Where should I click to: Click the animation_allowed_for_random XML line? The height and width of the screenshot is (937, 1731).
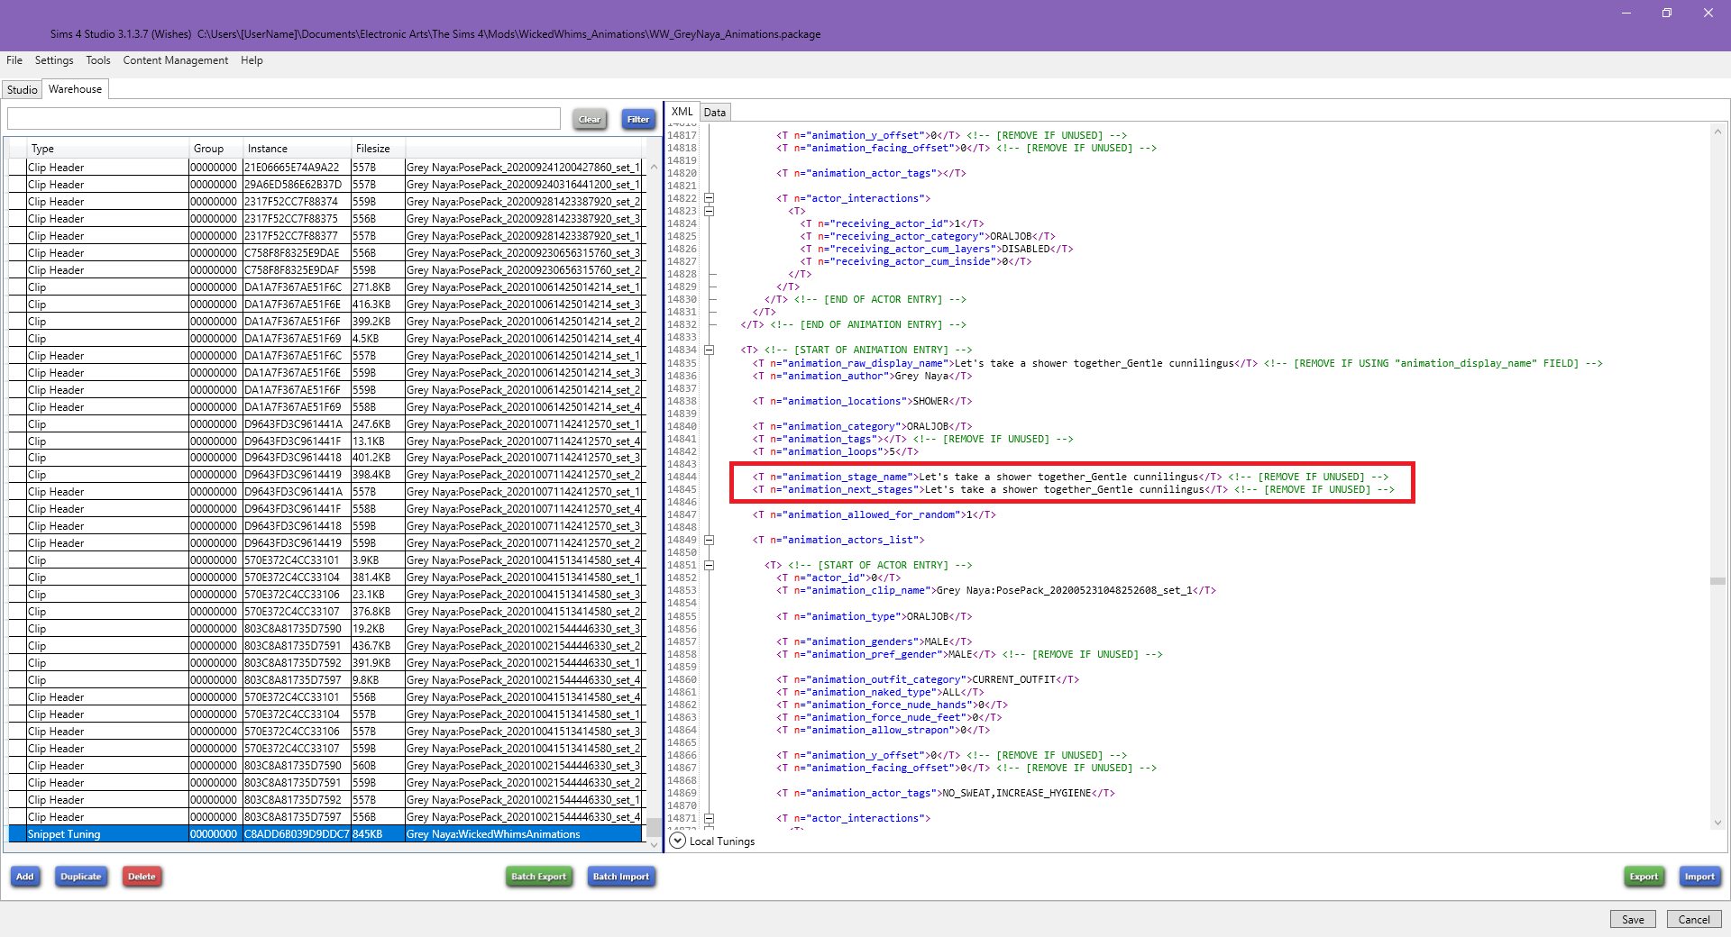(875, 514)
